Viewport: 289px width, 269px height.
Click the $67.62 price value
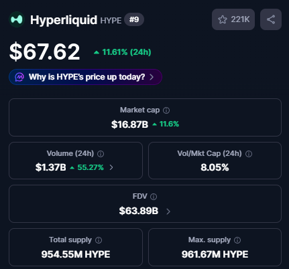tap(44, 52)
